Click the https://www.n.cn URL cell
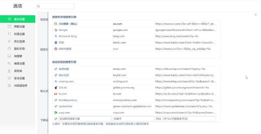Screen dimensions: 261x134 click(x=183, y=49)
